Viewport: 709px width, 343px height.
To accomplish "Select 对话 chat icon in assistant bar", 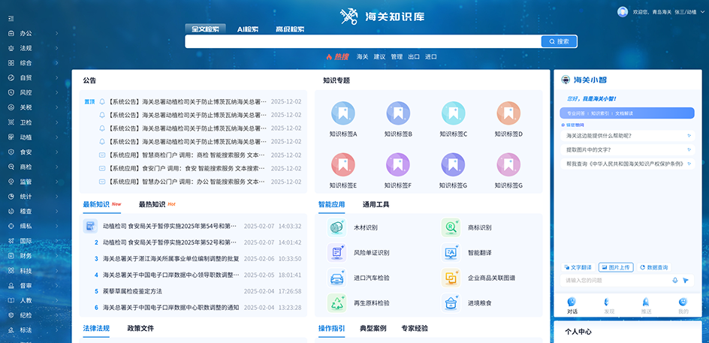I will [x=572, y=306].
